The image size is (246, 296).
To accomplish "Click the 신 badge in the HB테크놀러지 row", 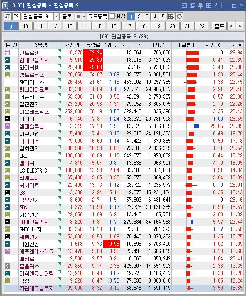I will point(7,222).
